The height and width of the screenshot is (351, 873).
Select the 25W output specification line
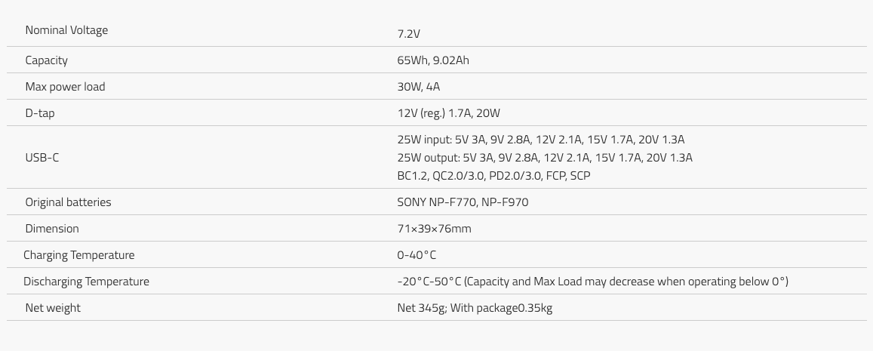545,158
